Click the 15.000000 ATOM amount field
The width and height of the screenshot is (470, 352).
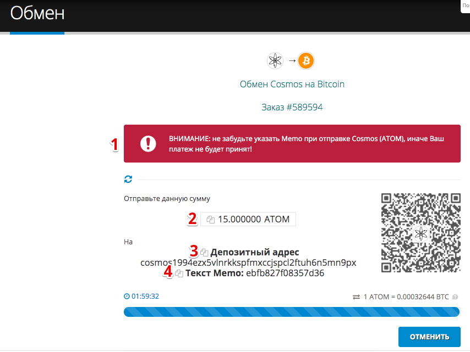(x=248, y=219)
